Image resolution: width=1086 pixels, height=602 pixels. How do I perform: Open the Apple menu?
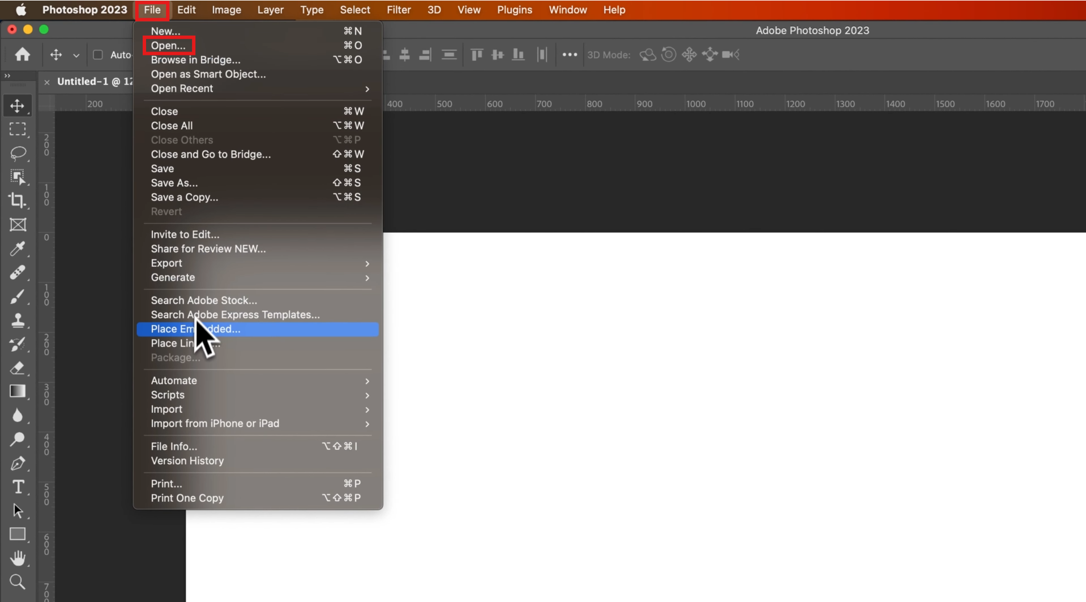tap(20, 10)
